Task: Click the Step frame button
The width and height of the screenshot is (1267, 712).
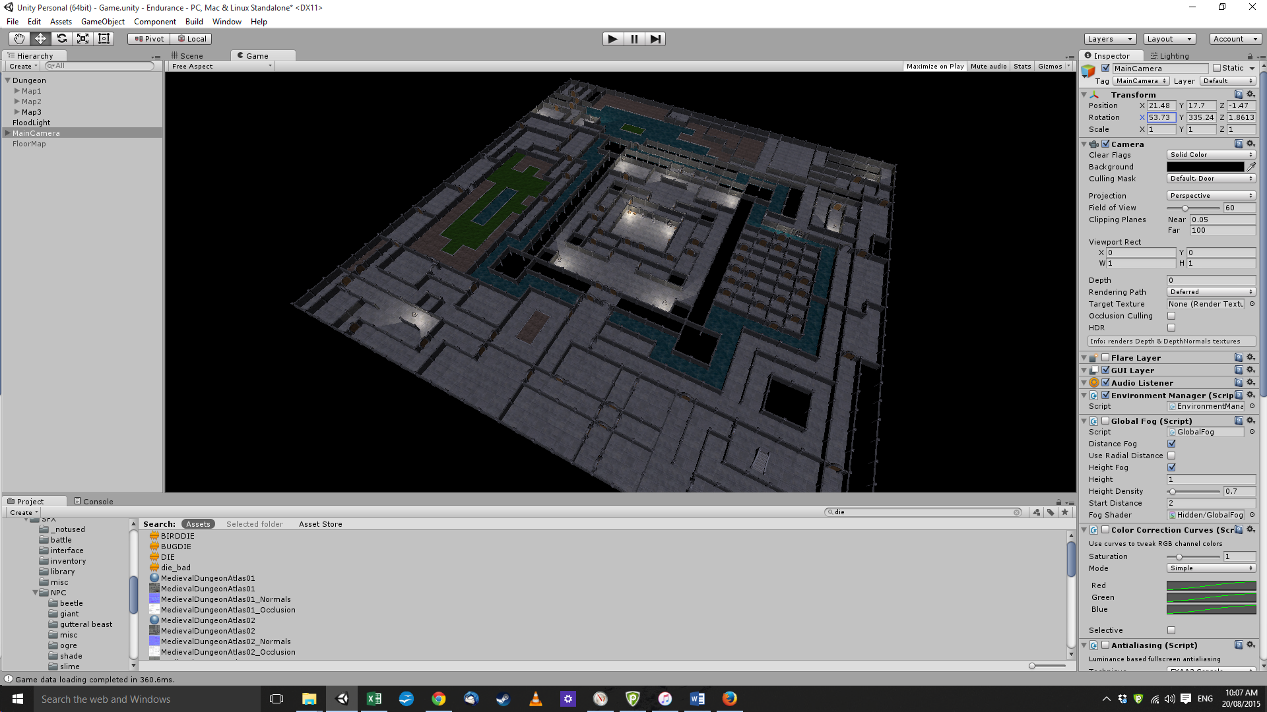Action: 655,39
